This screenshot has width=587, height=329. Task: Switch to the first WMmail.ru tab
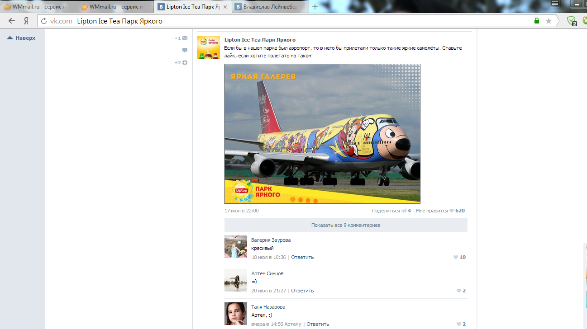[x=39, y=7]
